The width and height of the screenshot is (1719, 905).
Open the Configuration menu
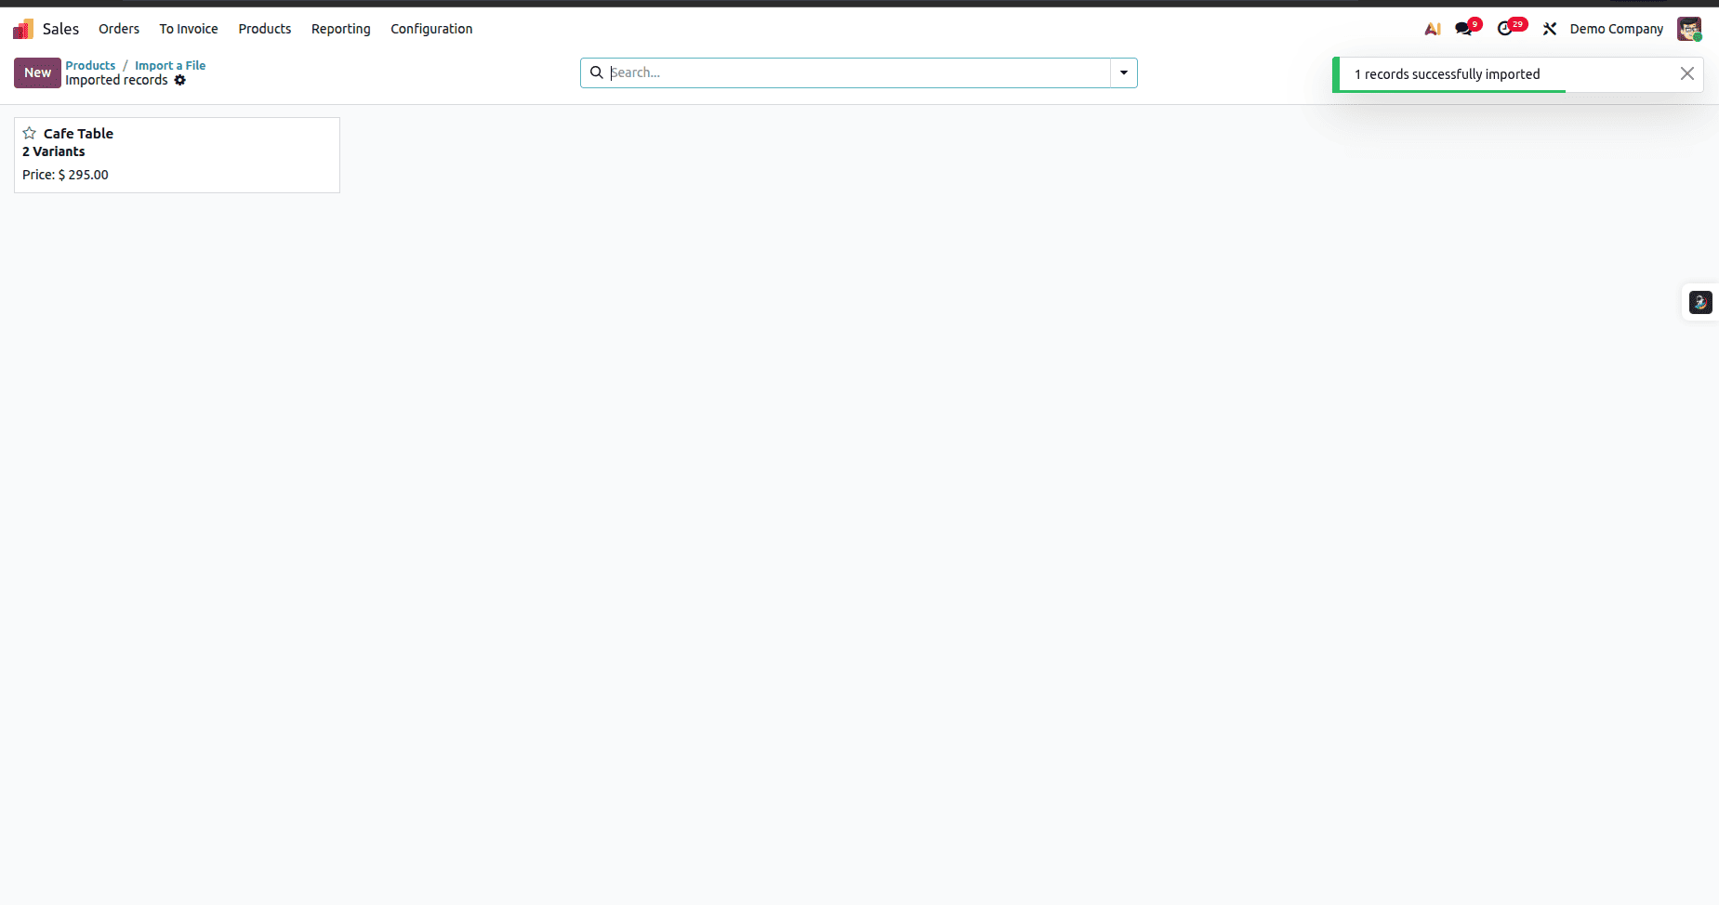(x=430, y=29)
